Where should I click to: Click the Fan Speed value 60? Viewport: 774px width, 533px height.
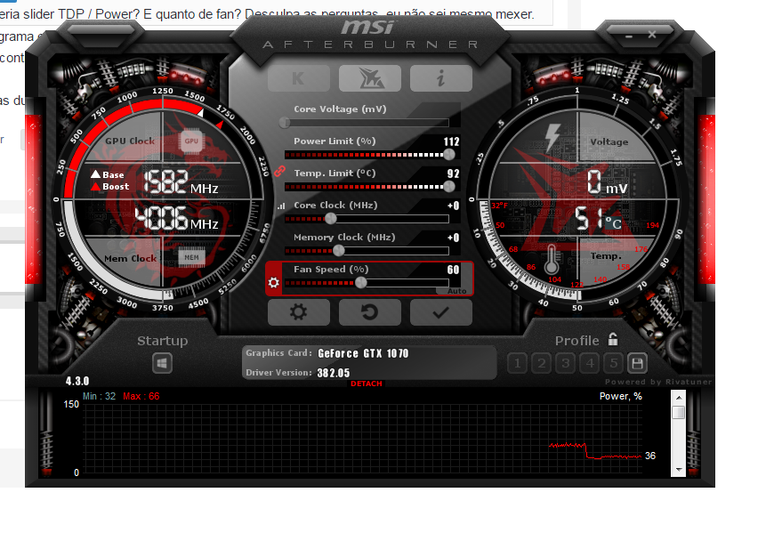453,270
